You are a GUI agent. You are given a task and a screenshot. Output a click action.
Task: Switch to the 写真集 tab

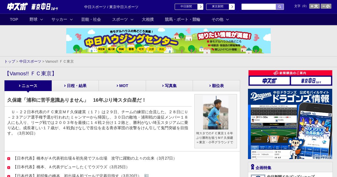169,86
